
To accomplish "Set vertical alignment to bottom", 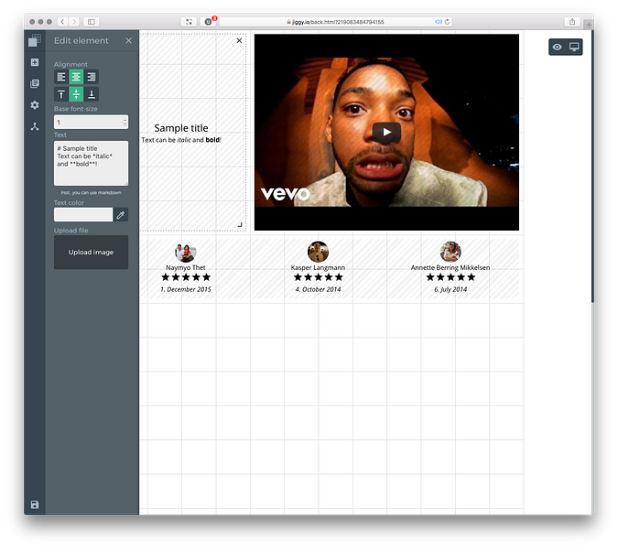I will 91,94.
